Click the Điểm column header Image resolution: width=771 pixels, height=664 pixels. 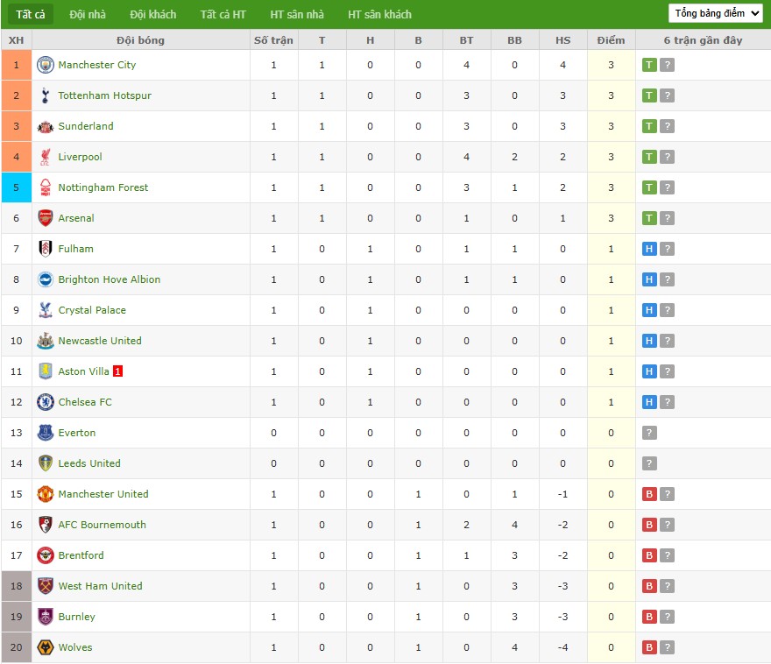[611, 40]
